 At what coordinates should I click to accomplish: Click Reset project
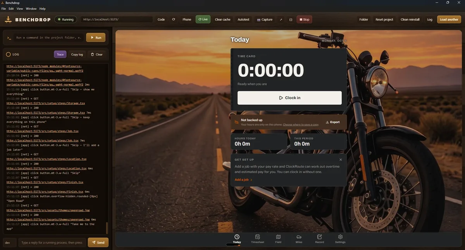(384, 19)
